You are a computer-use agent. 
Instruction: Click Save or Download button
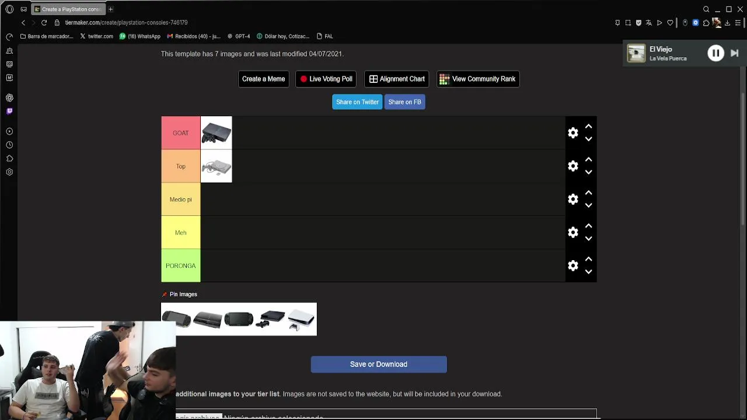[x=379, y=364]
